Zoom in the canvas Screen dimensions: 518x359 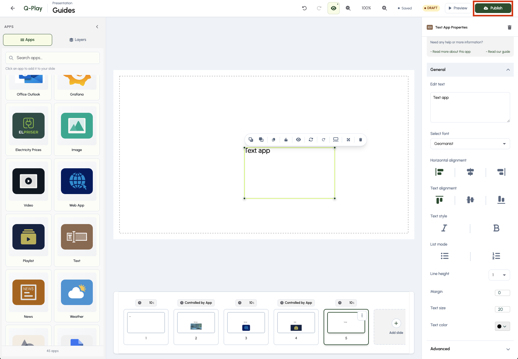385,8
